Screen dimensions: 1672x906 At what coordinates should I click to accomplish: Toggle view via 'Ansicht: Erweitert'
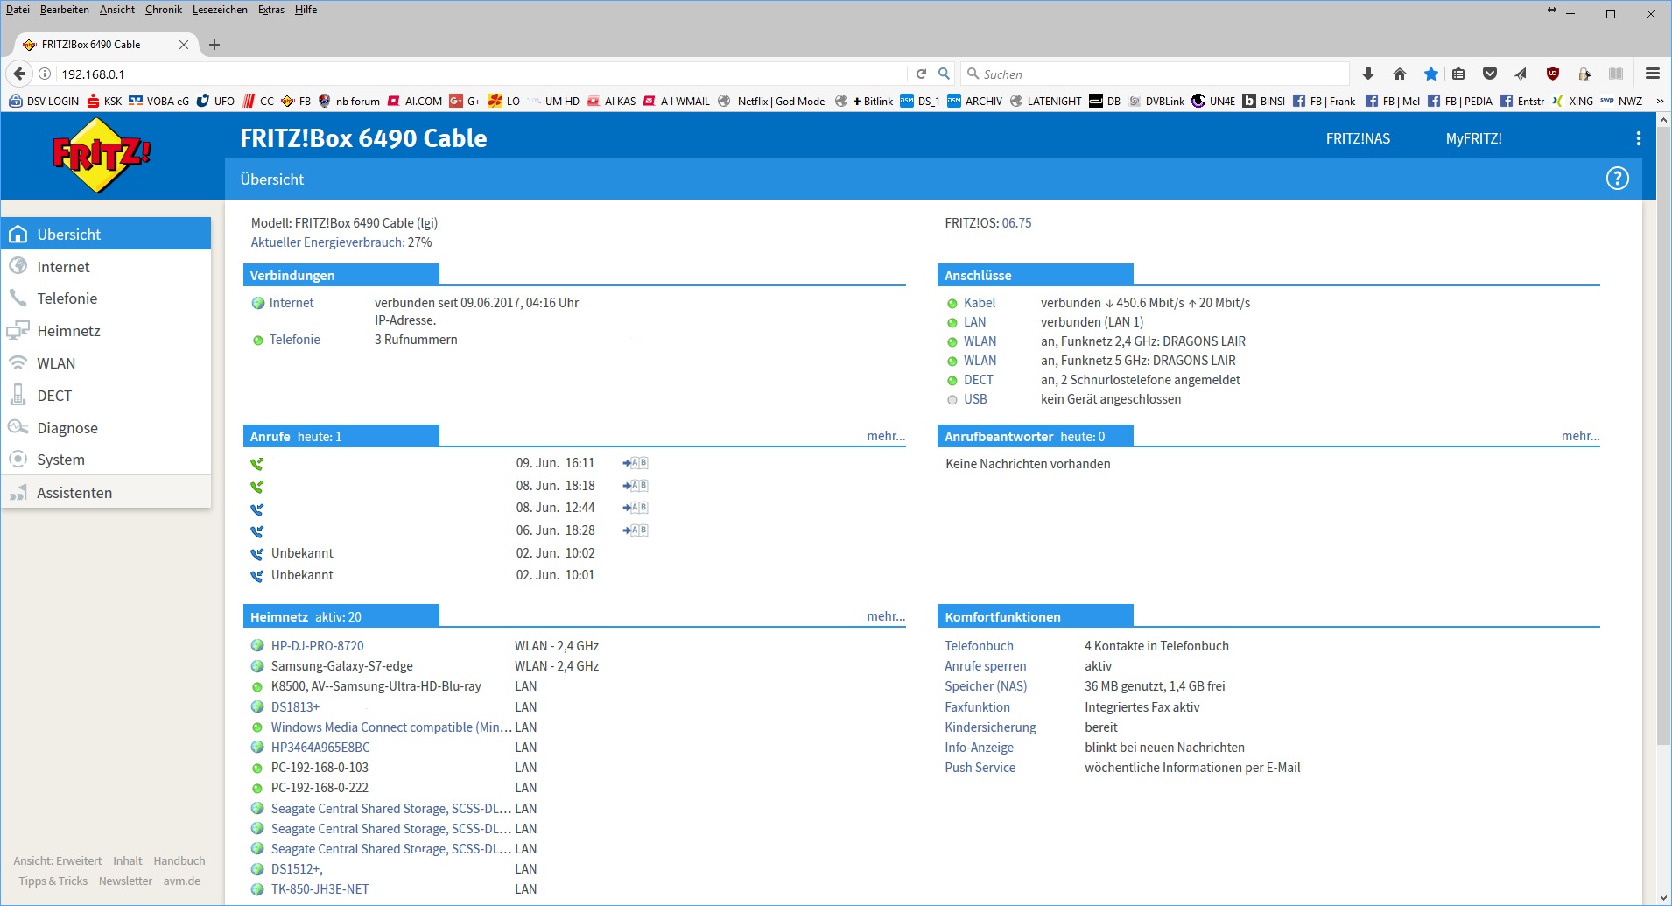58,861
